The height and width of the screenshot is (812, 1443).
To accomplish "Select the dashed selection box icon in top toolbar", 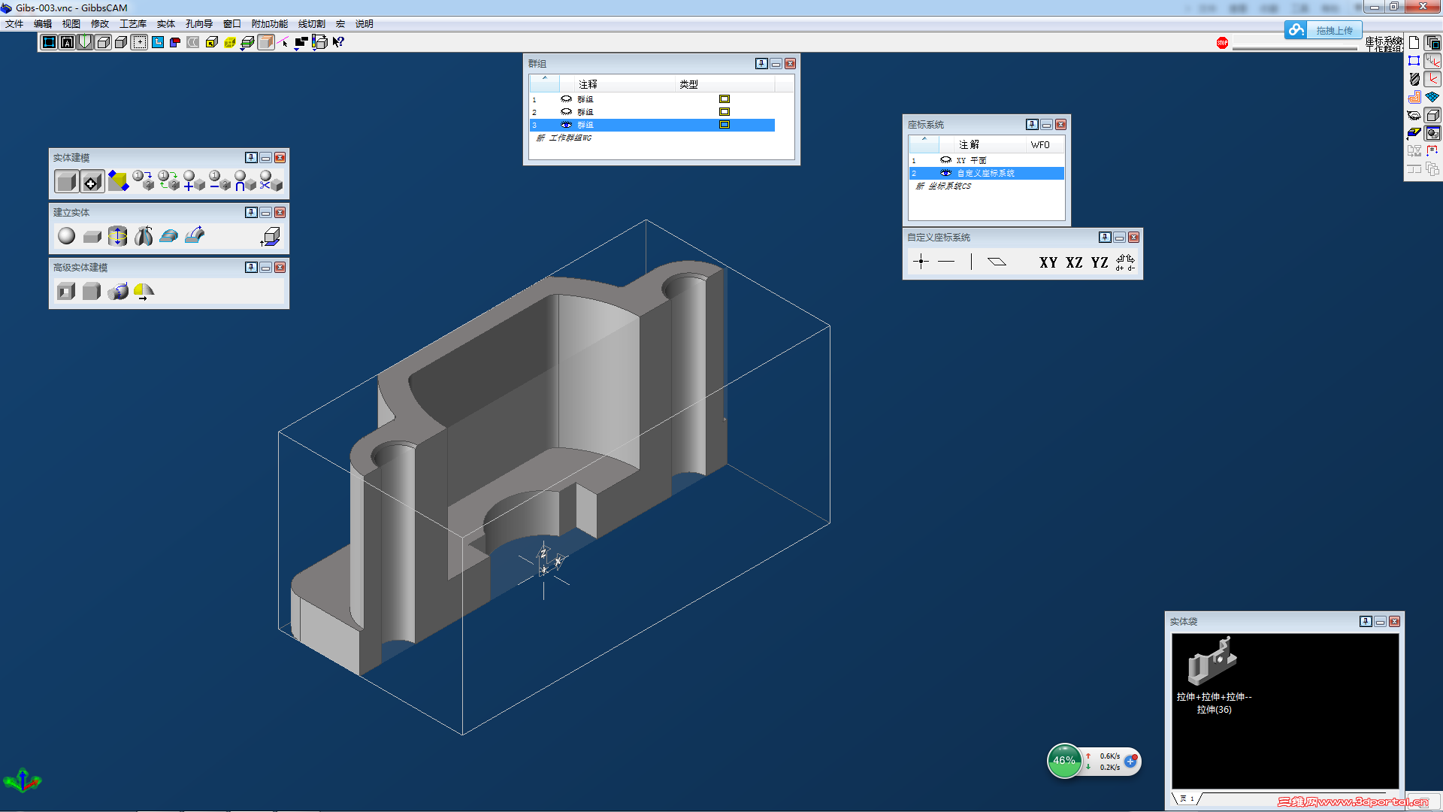I will tap(139, 42).
